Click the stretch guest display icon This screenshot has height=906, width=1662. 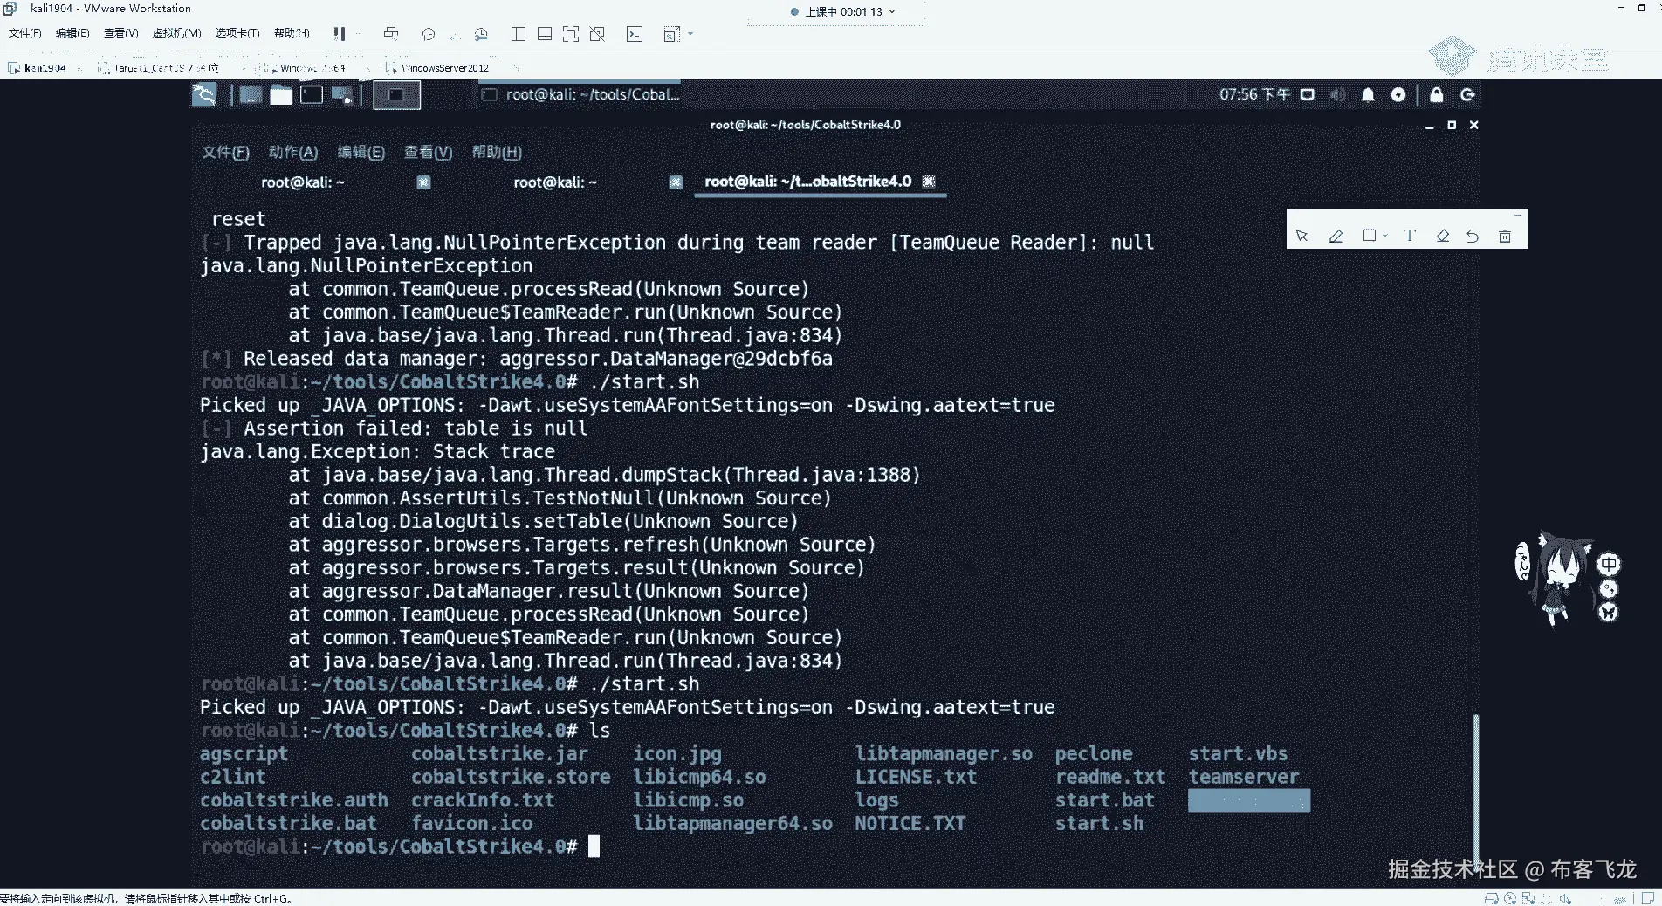pos(671,34)
